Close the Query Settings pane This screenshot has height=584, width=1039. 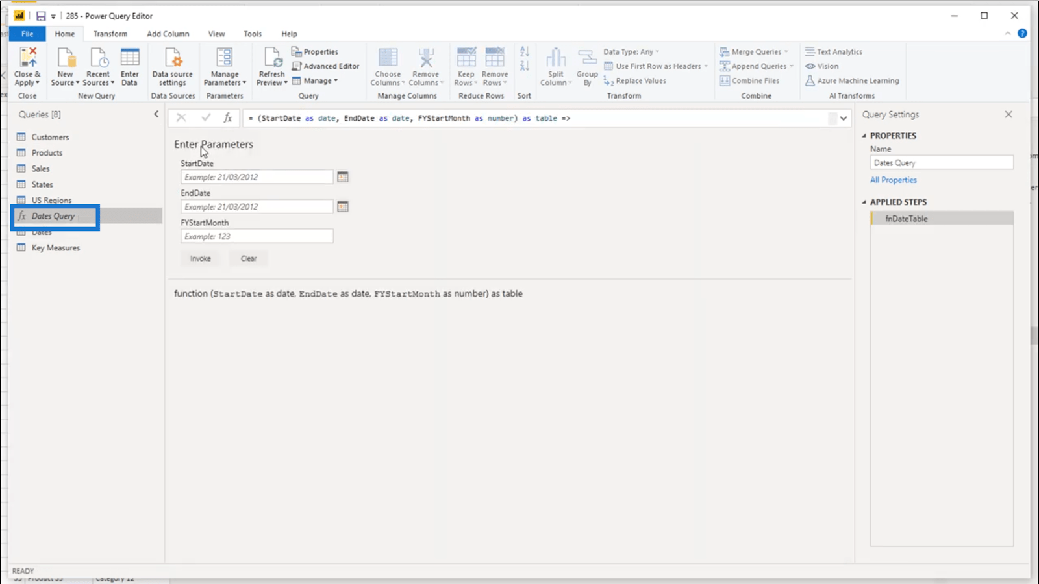[x=1008, y=114]
